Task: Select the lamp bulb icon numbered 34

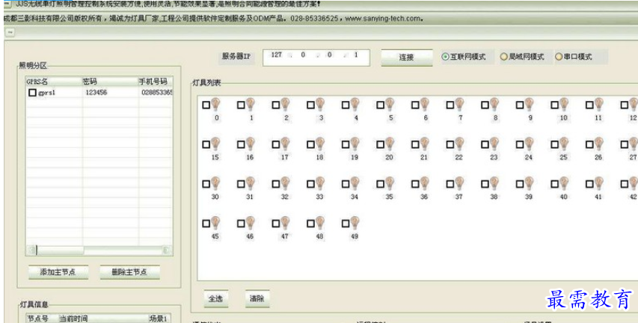Action: tap(355, 183)
